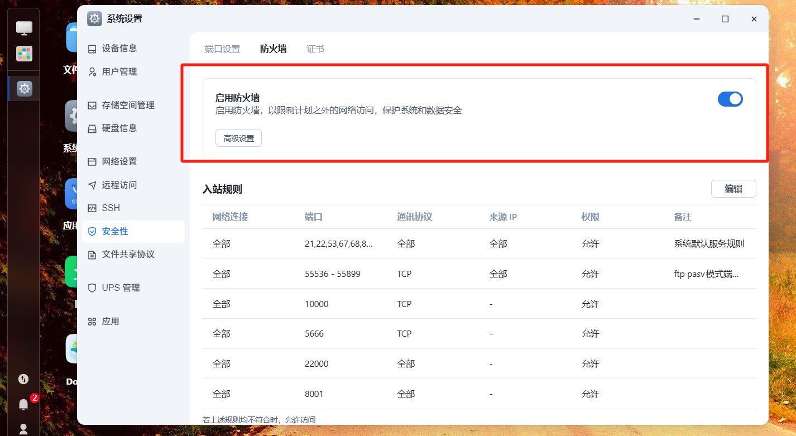Switch to the 防火墙 tab
796x436 pixels.
[x=274, y=49]
